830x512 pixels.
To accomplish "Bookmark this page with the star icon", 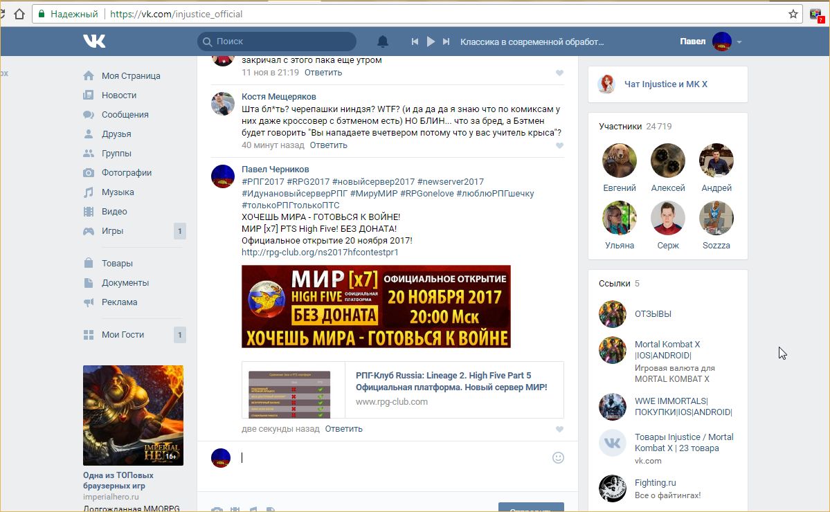I will 793,14.
